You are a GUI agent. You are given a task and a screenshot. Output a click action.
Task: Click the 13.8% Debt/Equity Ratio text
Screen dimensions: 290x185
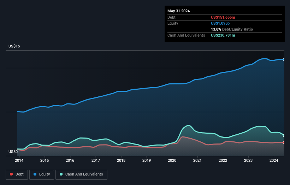pos(232,29)
